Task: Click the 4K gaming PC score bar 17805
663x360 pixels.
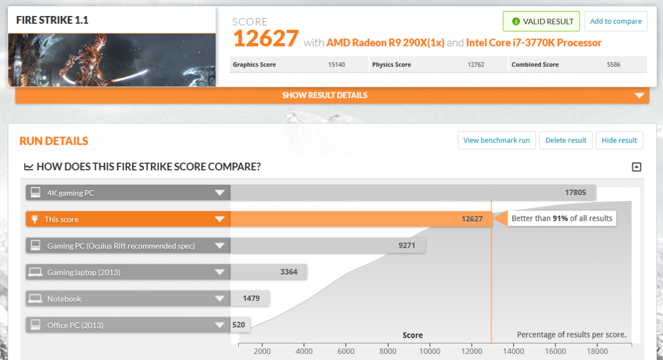Action: pyautogui.click(x=413, y=192)
